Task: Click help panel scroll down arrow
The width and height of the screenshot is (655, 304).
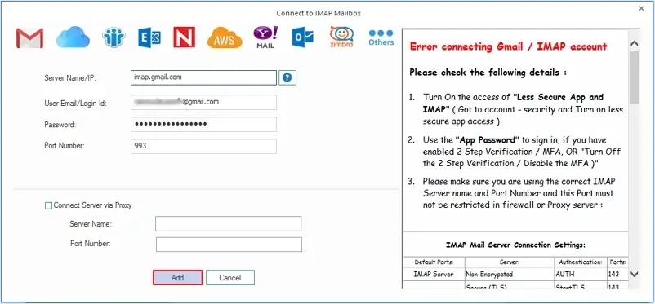Action: coord(634,275)
